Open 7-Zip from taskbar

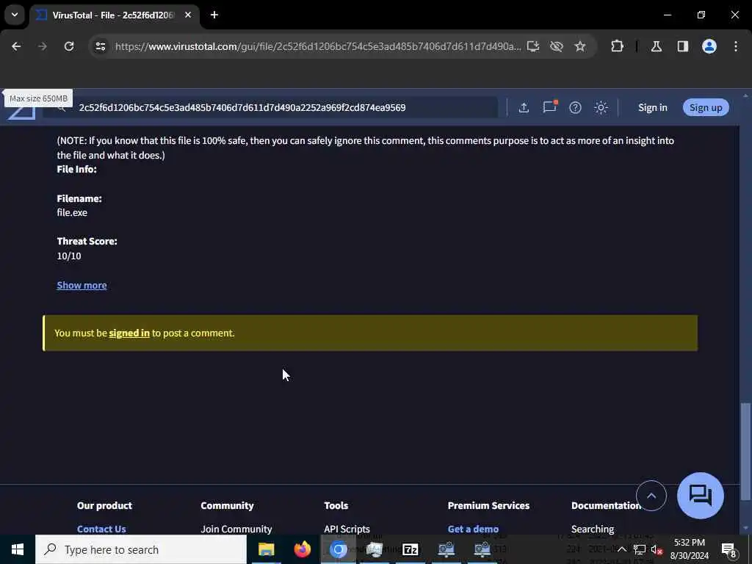coord(410,549)
